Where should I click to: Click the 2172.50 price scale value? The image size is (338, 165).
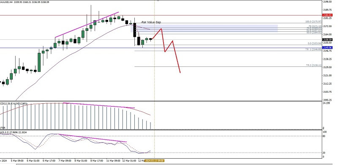[327, 26]
